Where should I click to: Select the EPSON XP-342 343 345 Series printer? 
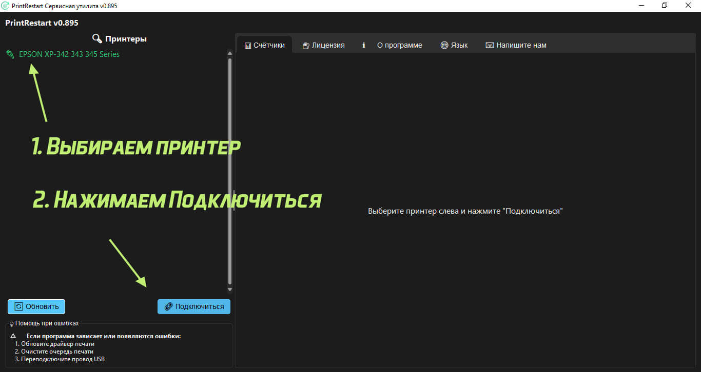point(69,54)
